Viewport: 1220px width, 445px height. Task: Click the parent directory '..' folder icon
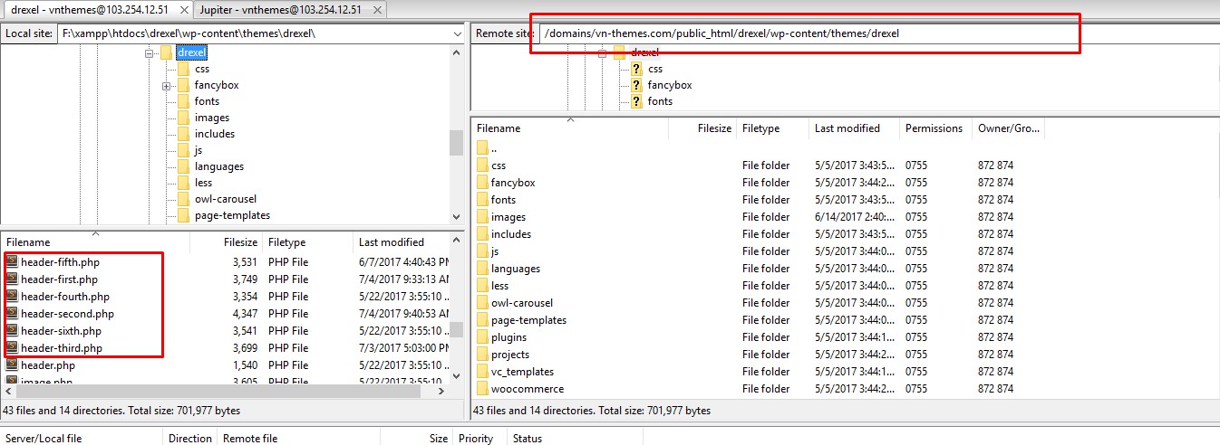coord(482,148)
